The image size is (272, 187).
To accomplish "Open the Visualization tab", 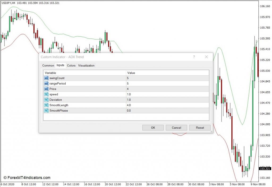I will 86,66.
